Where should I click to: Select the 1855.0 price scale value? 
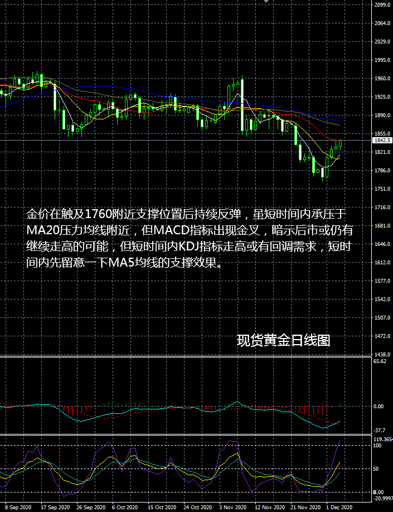[382, 133]
